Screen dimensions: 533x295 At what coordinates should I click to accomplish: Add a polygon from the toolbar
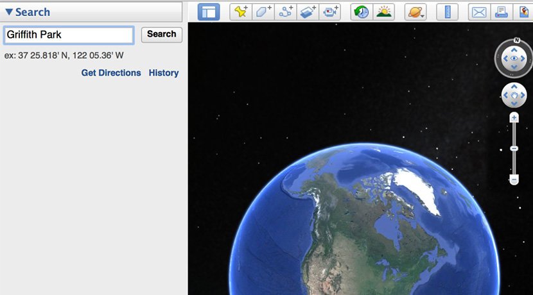[x=263, y=12]
